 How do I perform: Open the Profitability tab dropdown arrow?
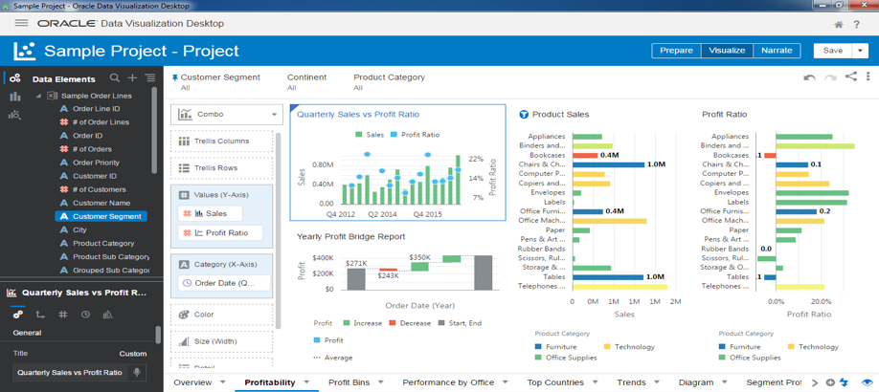pos(306,382)
